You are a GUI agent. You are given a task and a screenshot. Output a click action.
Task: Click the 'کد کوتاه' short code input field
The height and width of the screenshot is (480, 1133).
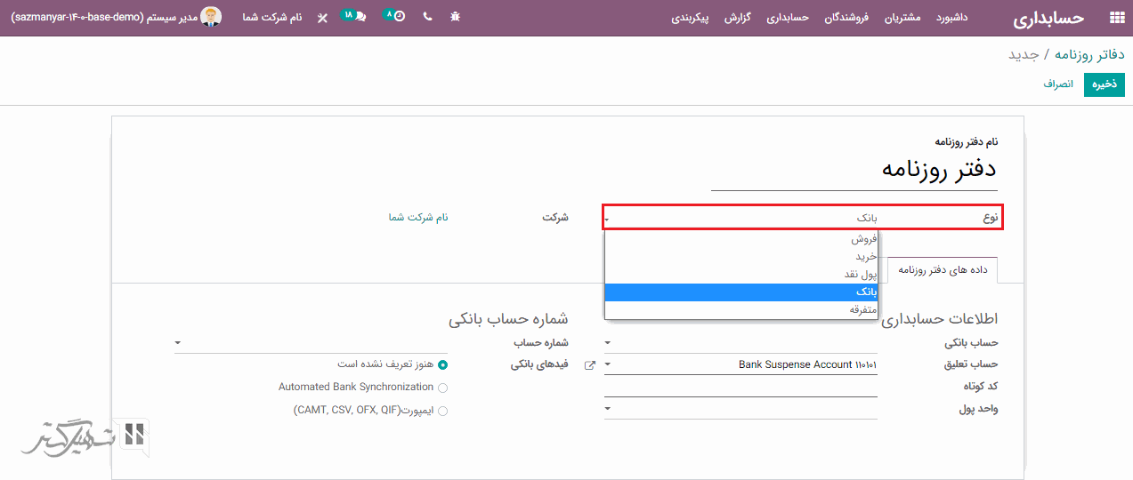[x=740, y=387]
